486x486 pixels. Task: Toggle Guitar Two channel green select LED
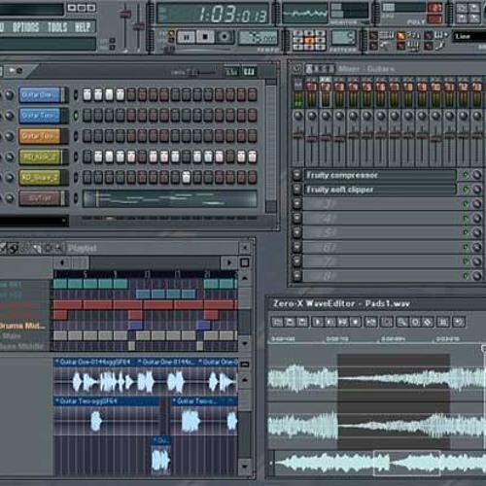pos(76,116)
